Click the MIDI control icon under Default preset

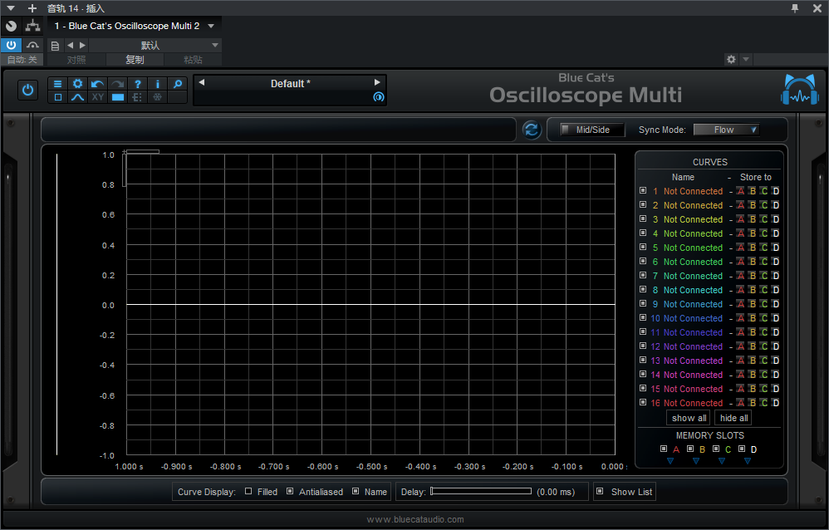tap(379, 97)
